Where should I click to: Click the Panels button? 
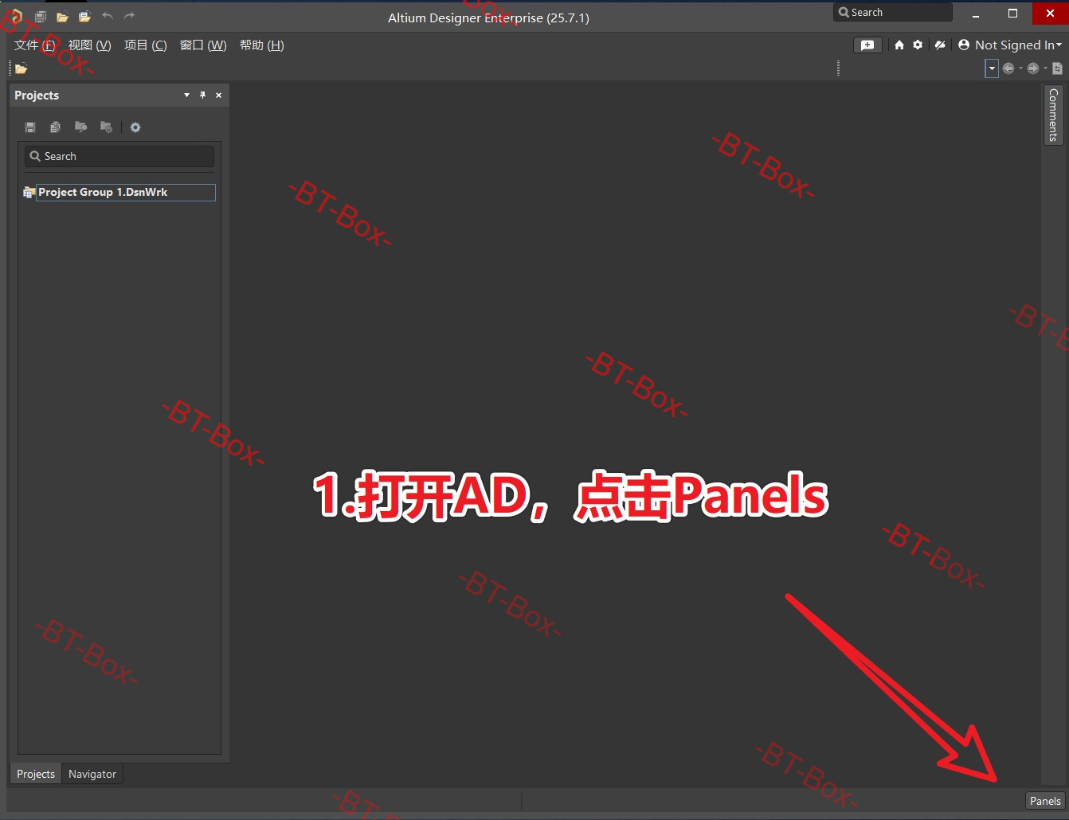(x=1045, y=801)
